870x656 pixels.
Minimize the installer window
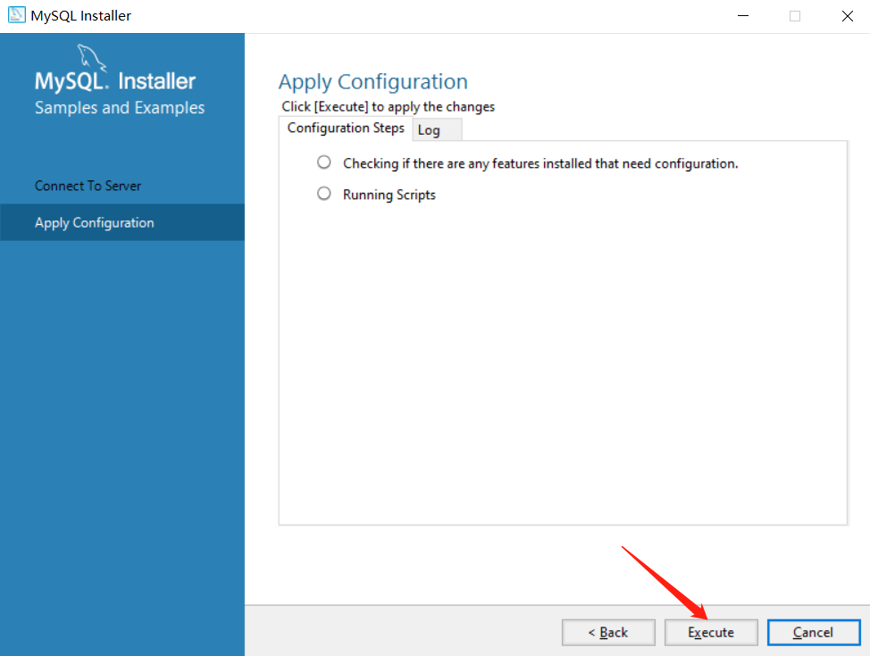pos(743,16)
